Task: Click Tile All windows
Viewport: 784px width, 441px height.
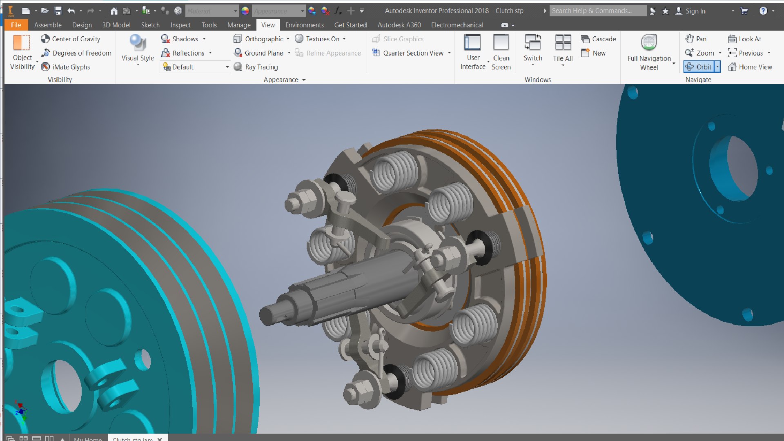Action: pyautogui.click(x=563, y=50)
